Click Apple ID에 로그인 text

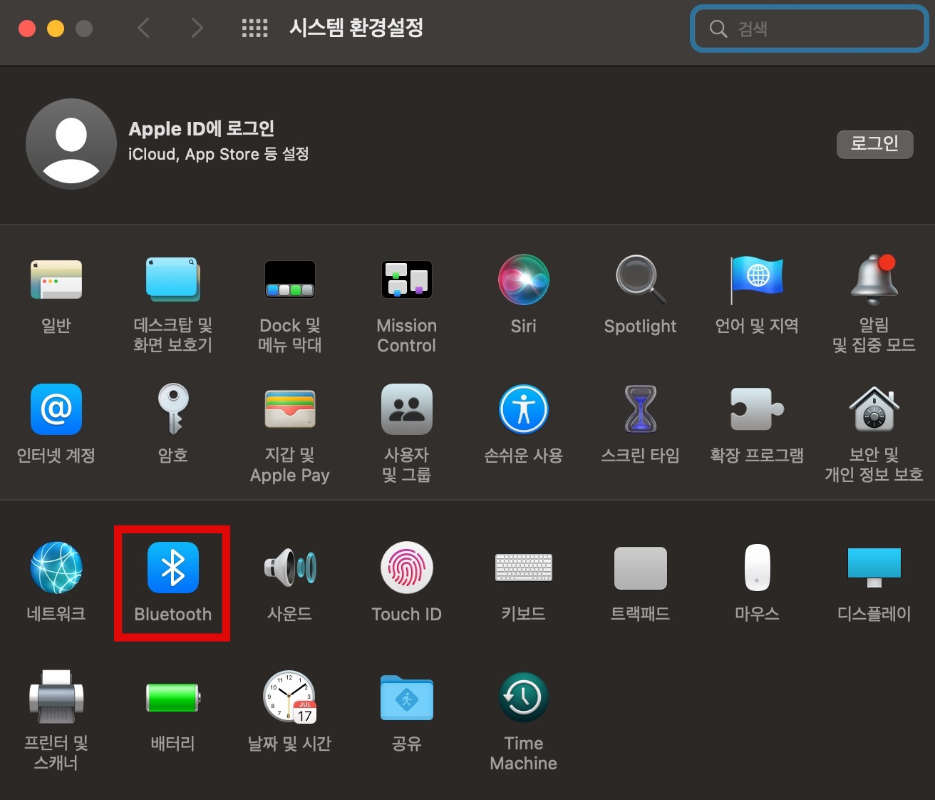click(201, 128)
